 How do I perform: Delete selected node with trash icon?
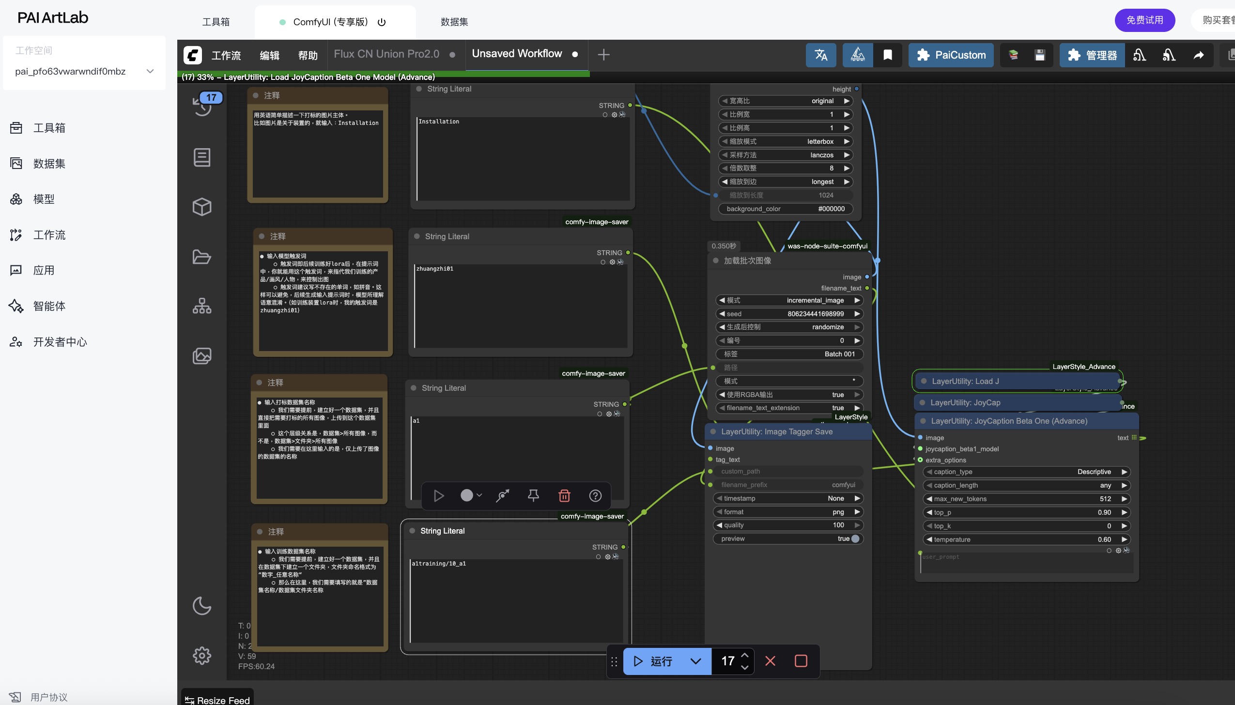click(x=564, y=495)
